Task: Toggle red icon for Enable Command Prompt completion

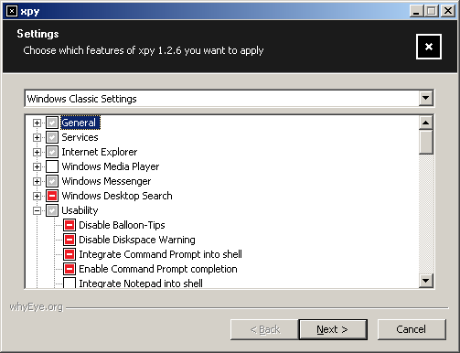Action: (70, 269)
